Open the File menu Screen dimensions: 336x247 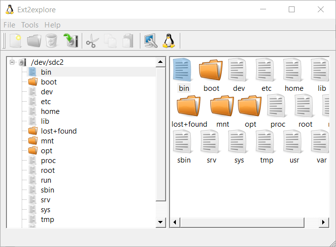[9, 25]
